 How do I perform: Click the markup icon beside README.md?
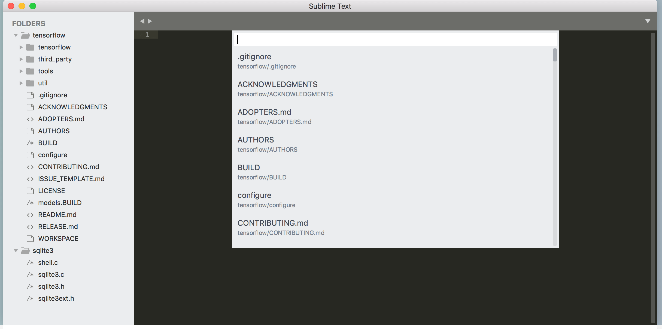[30, 215]
